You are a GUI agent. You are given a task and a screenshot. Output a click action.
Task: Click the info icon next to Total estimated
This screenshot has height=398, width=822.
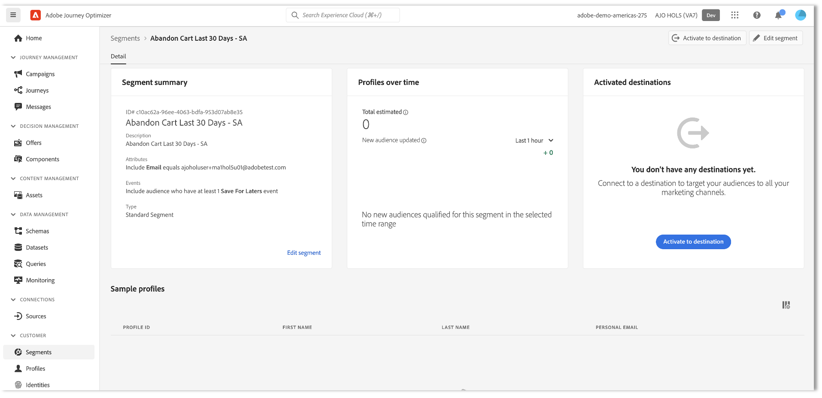coord(406,112)
